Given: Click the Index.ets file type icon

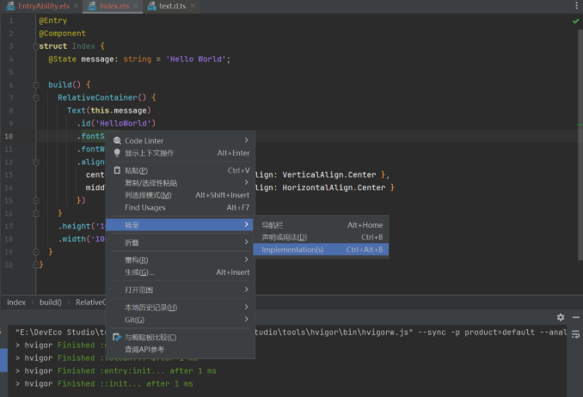Looking at the screenshot, I should 91,6.
